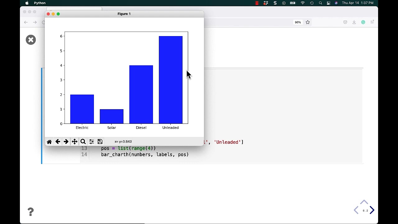This screenshot has height=224, width=398.
Task: Open Pocket save icon in browser toolbar
Action: tap(345, 22)
